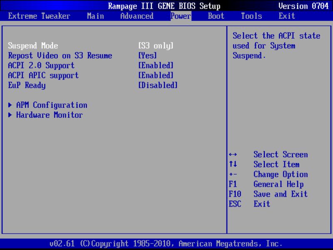Click the ACPI state help description

click(x=276, y=46)
